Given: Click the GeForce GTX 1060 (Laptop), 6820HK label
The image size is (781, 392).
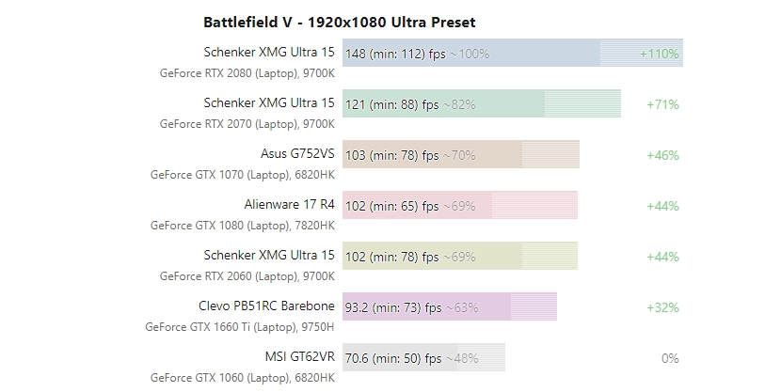Looking at the screenshot, I should (x=242, y=378).
